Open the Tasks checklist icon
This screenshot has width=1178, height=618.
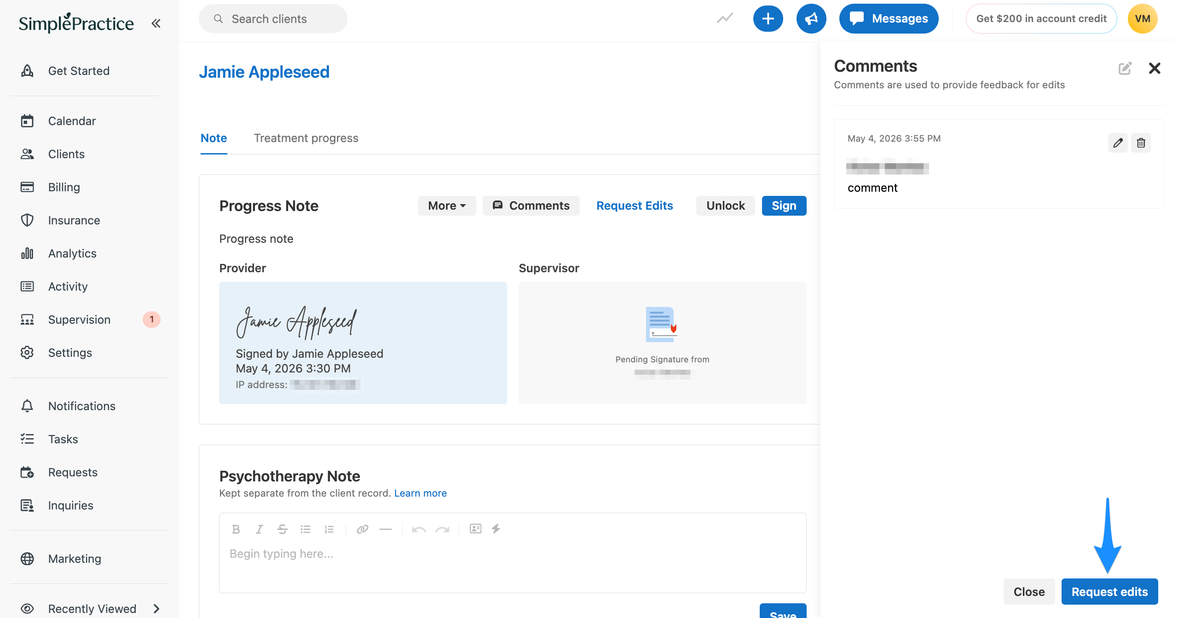(27, 439)
